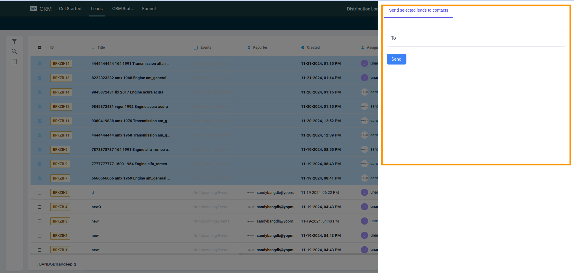
Task: Click assignee avatar for row BRKZB-5
Action: click(365, 192)
